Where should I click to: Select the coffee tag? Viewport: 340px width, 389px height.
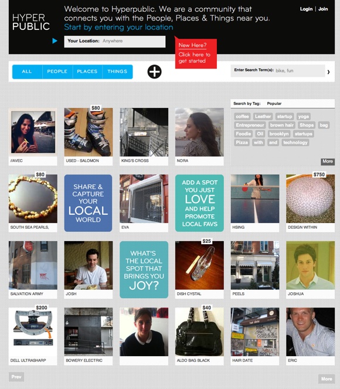pos(242,116)
